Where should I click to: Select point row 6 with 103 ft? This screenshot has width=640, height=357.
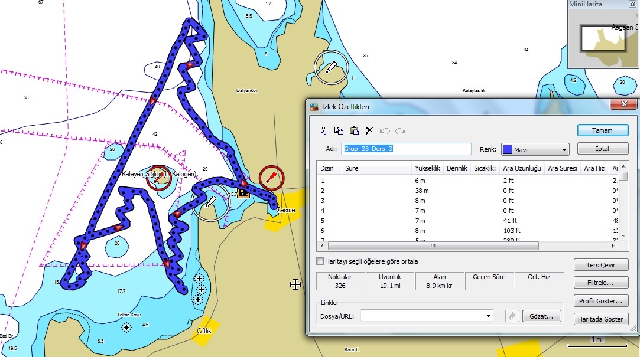click(468, 231)
